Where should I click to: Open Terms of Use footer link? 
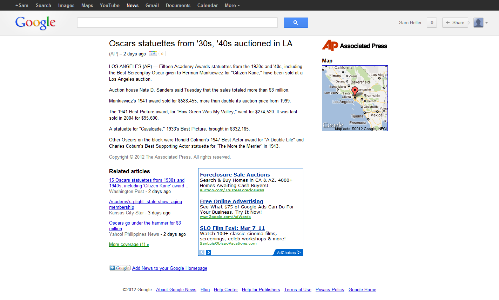click(298, 290)
